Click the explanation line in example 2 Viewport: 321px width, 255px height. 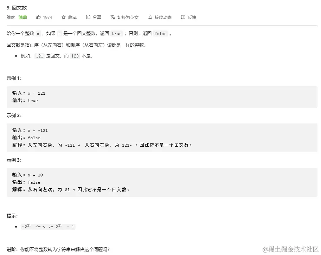pos(102,145)
